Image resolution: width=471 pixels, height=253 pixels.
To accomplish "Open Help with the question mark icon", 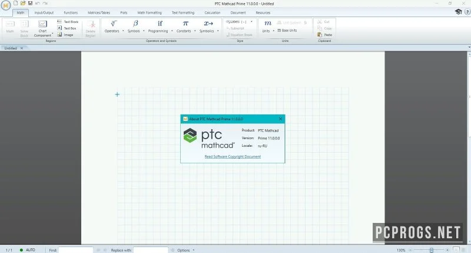I will [467, 12].
